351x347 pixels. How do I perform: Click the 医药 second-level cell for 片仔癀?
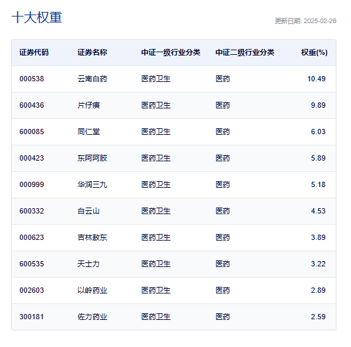click(x=223, y=106)
